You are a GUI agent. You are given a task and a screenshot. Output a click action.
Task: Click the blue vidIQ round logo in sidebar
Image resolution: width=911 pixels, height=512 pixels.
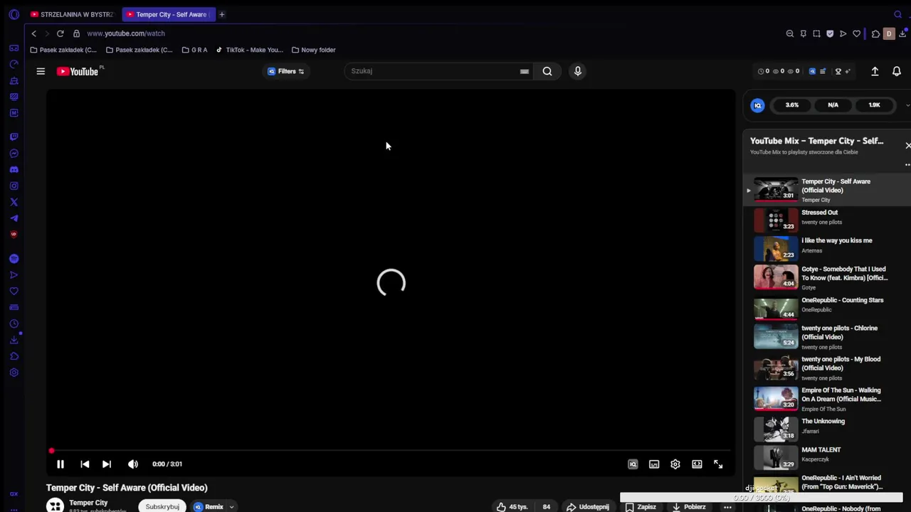[x=757, y=105]
